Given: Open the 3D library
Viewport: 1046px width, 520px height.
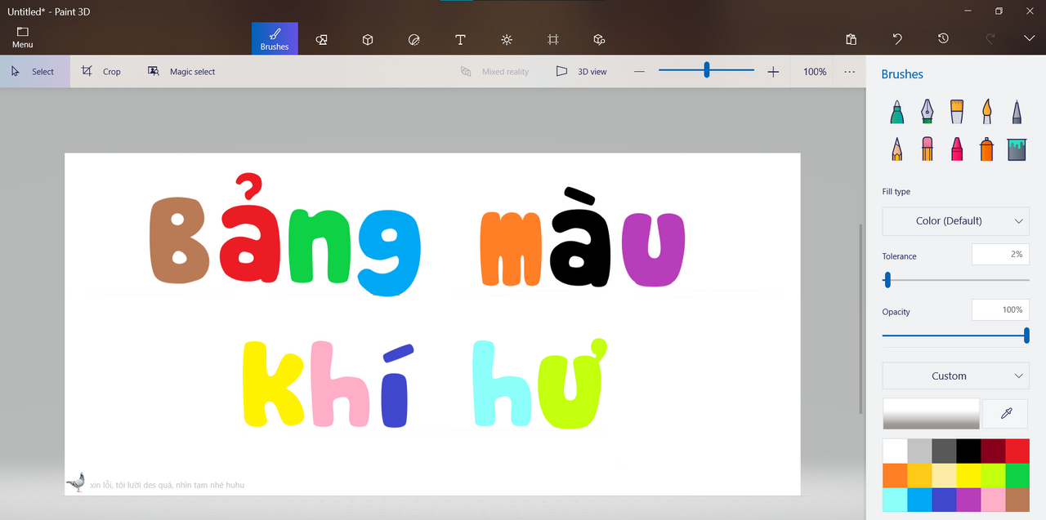Looking at the screenshot, I should pos(599,39).
